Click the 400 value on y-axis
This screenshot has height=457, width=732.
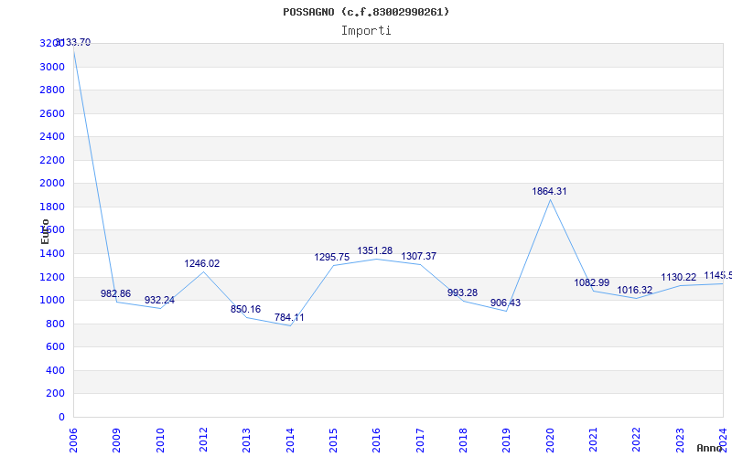56,370
